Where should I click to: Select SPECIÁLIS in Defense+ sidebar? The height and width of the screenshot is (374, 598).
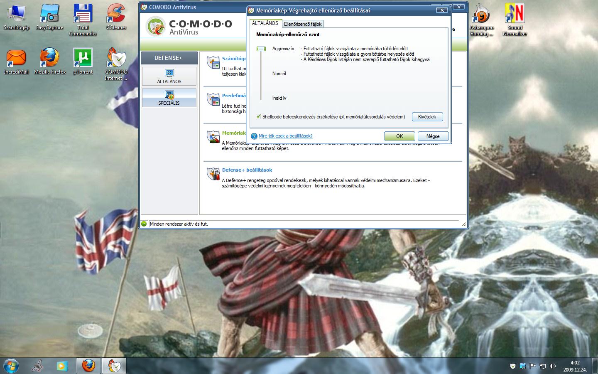[169, 98]
